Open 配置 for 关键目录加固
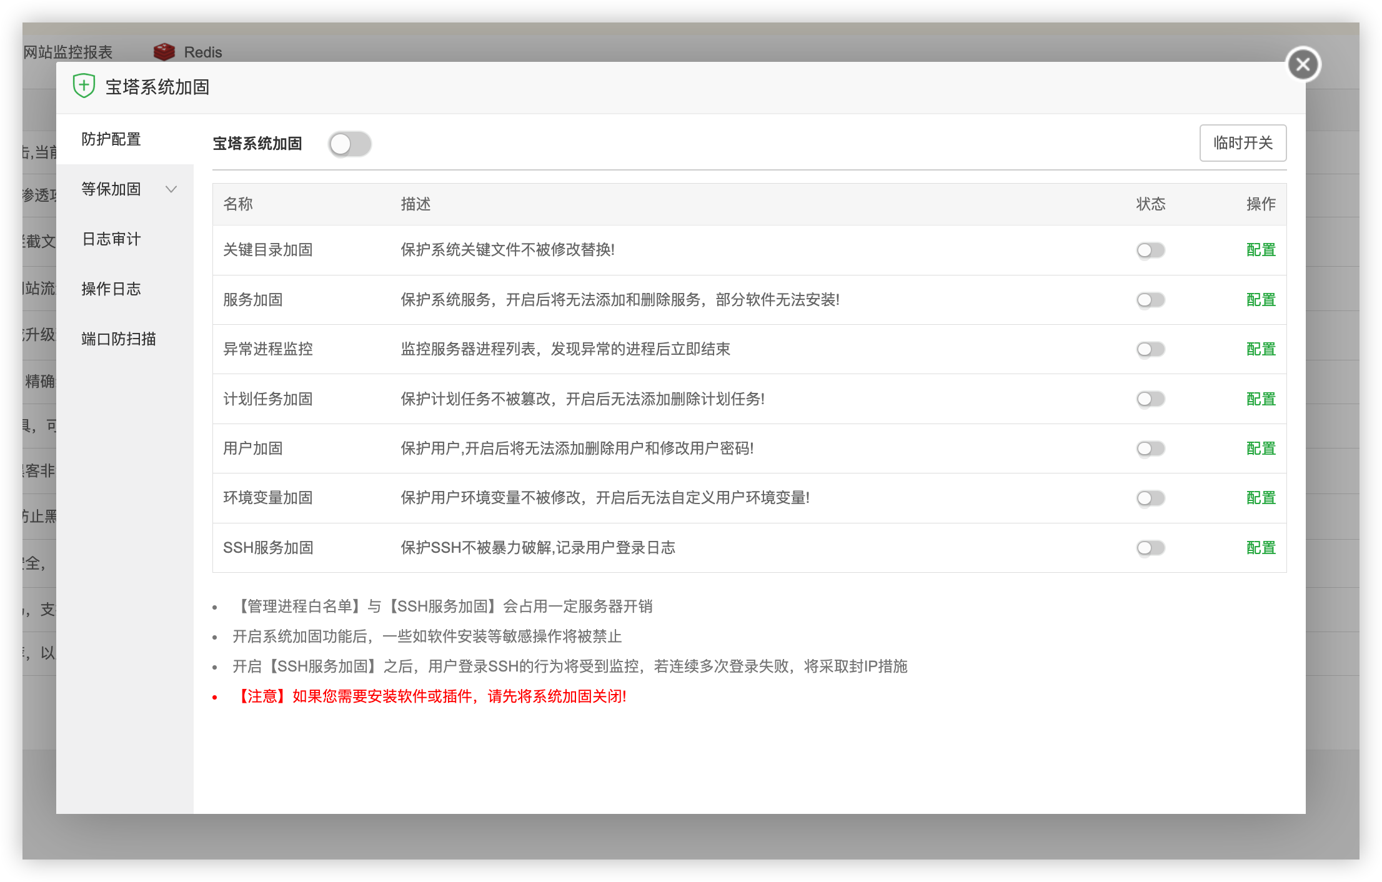 pyautogui.click(x=1261, y=250)
